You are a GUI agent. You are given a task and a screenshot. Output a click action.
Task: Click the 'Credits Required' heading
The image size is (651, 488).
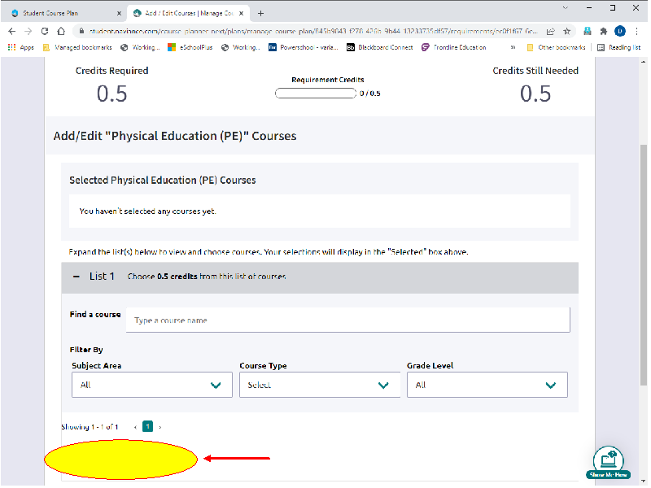click(x=111, y=71)
